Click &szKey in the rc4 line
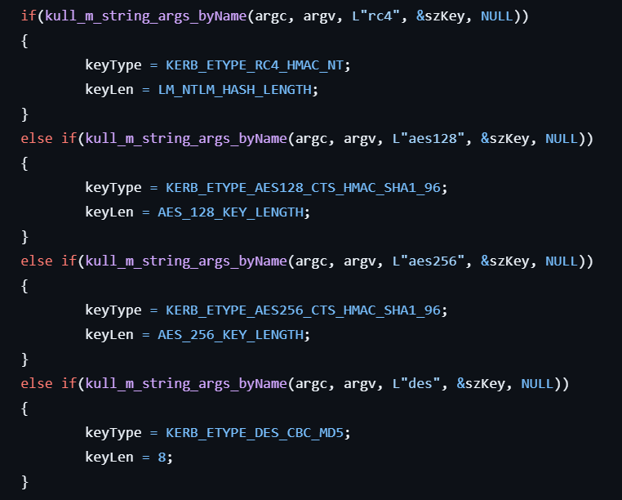 (x=440, y=16)
